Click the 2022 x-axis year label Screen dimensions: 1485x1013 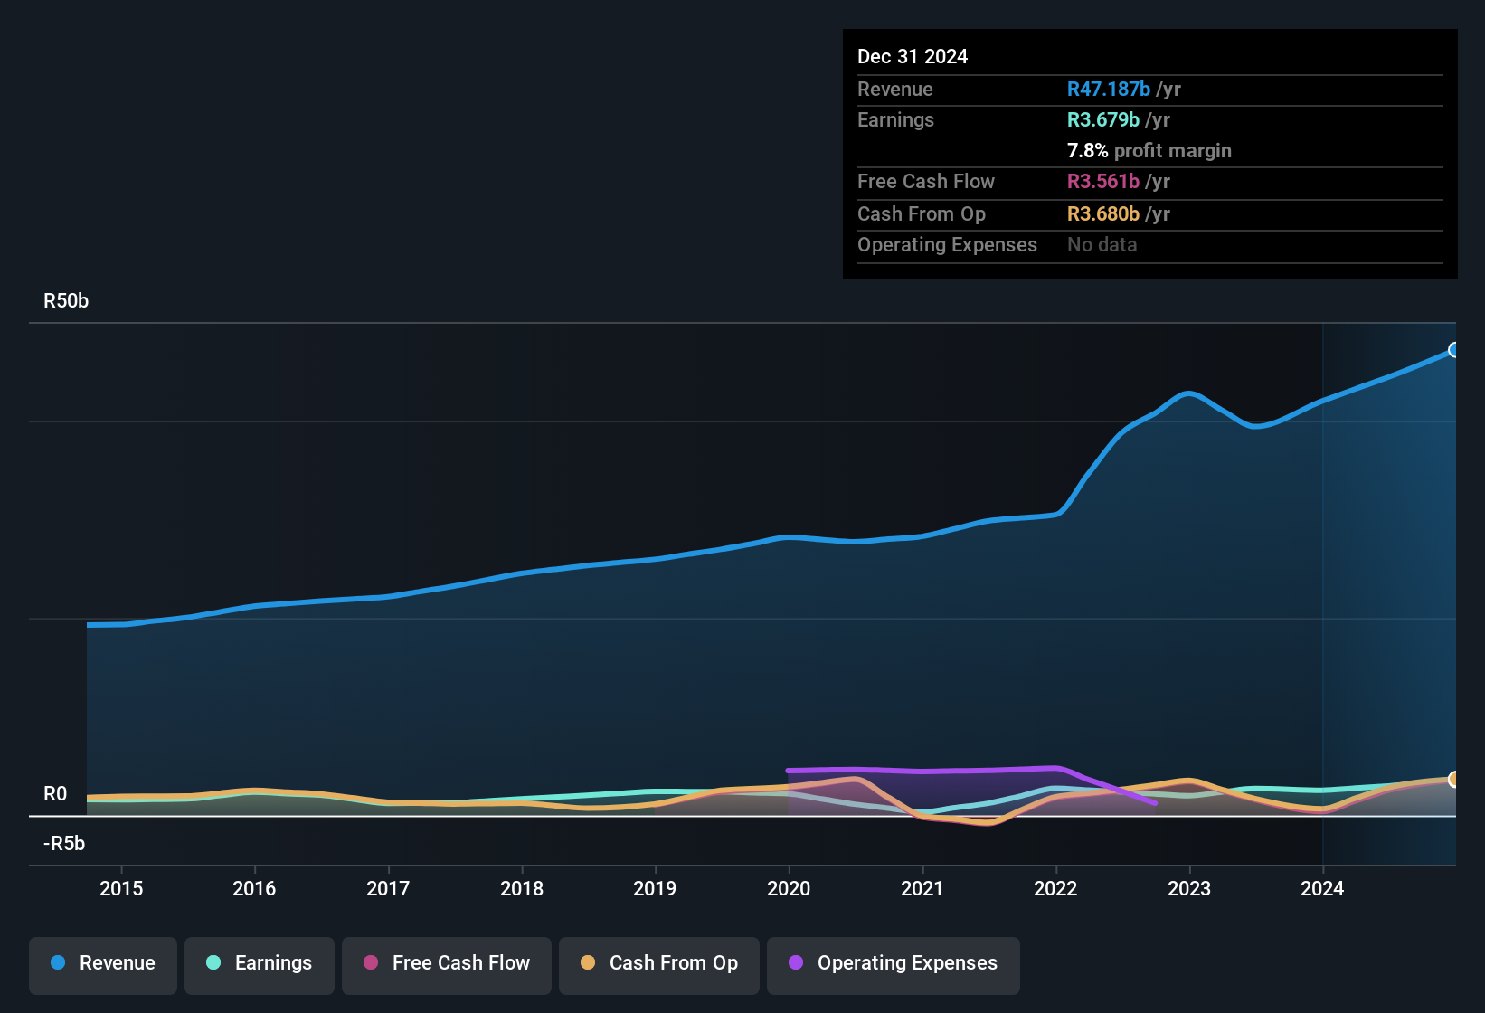tap(1055, 888)
